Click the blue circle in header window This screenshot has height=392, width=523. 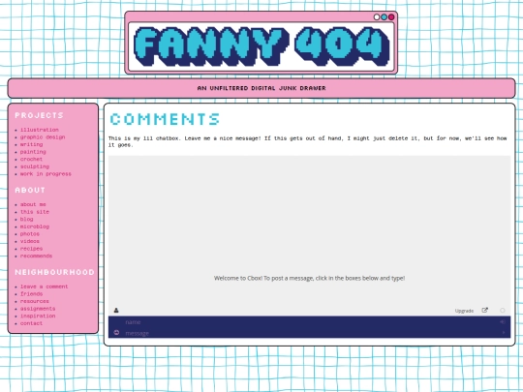[x=384, y=17]
